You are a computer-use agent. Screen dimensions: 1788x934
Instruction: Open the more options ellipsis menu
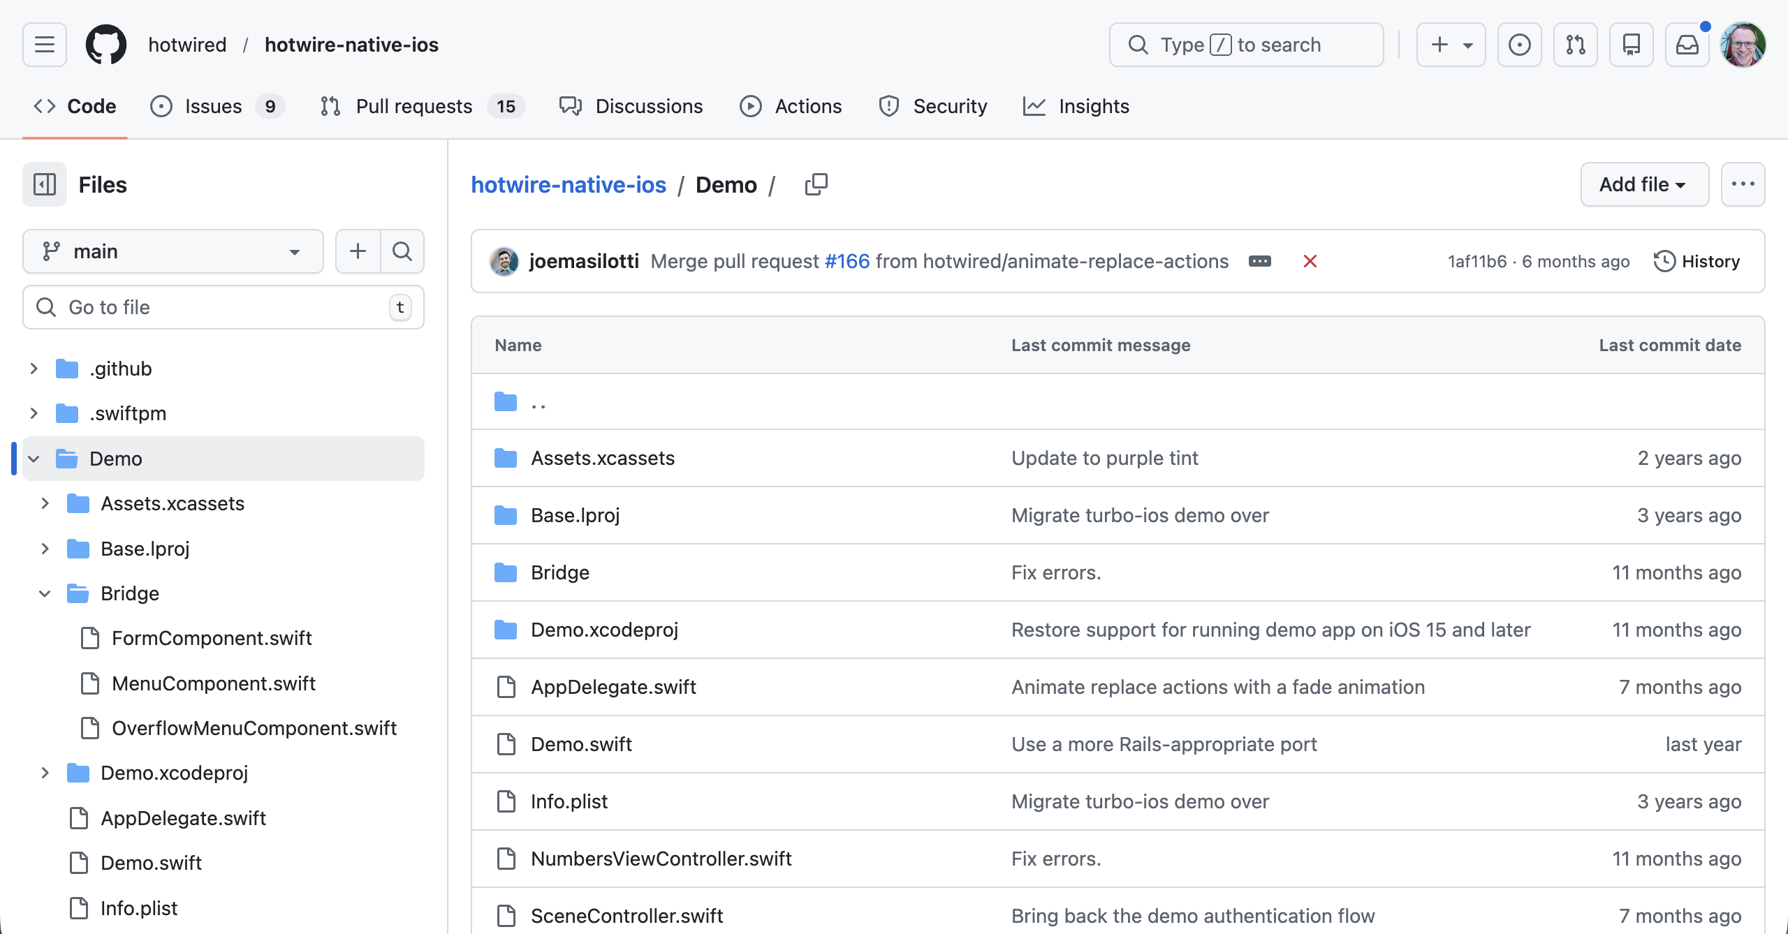click(x=1743, y=184)
